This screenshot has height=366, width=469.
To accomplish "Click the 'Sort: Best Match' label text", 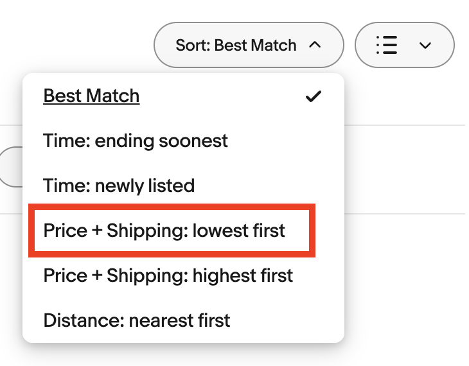I will (236, 45).
